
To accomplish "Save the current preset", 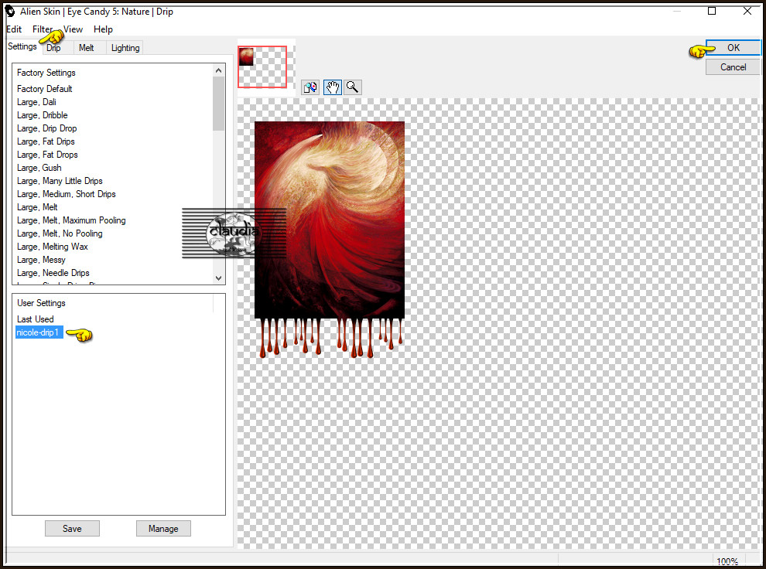I will [x=72, y=529].
